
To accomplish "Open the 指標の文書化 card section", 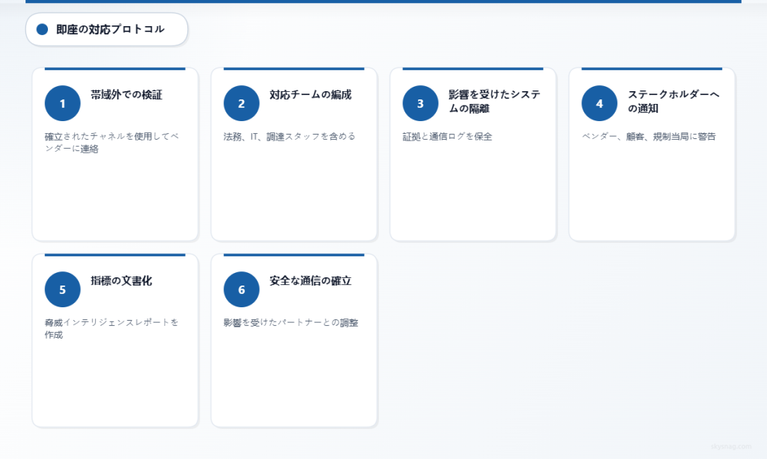I will 115,340.
